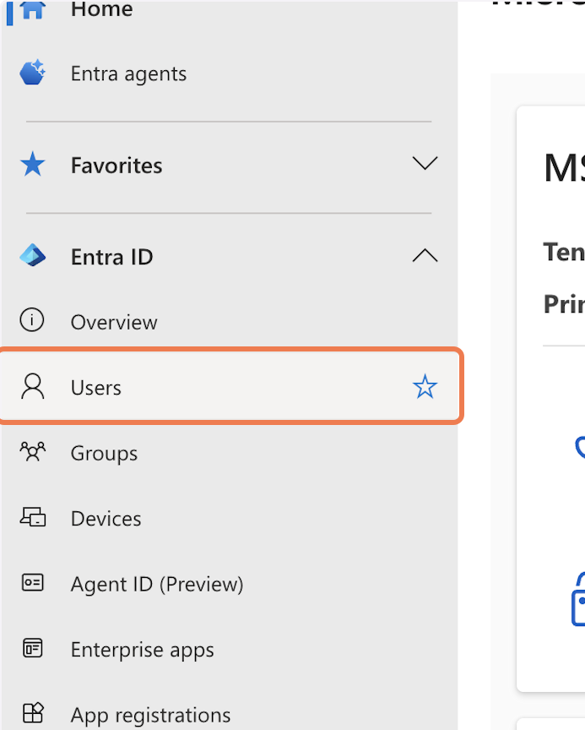Click the Entra ID diamond logo icon
The width and height of the screenshot is (585, 730).
[x=32, y=256]
